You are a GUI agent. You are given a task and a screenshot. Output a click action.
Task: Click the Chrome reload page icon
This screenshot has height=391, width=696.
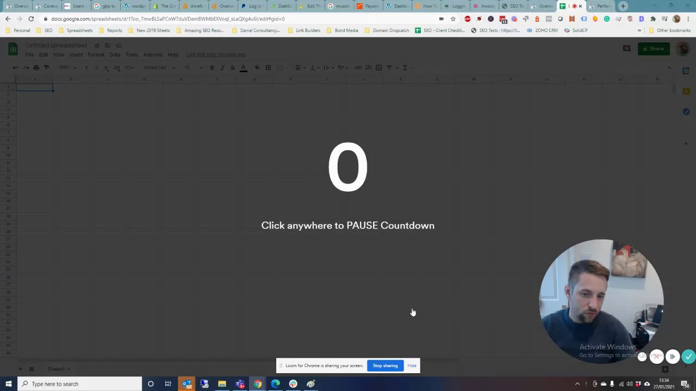tap(31, 19)
